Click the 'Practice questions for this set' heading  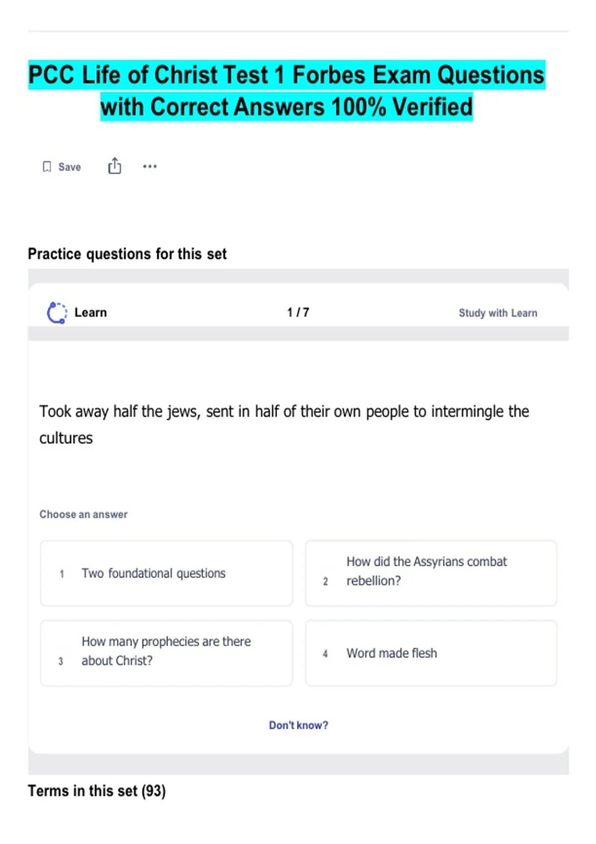(127, 254)
